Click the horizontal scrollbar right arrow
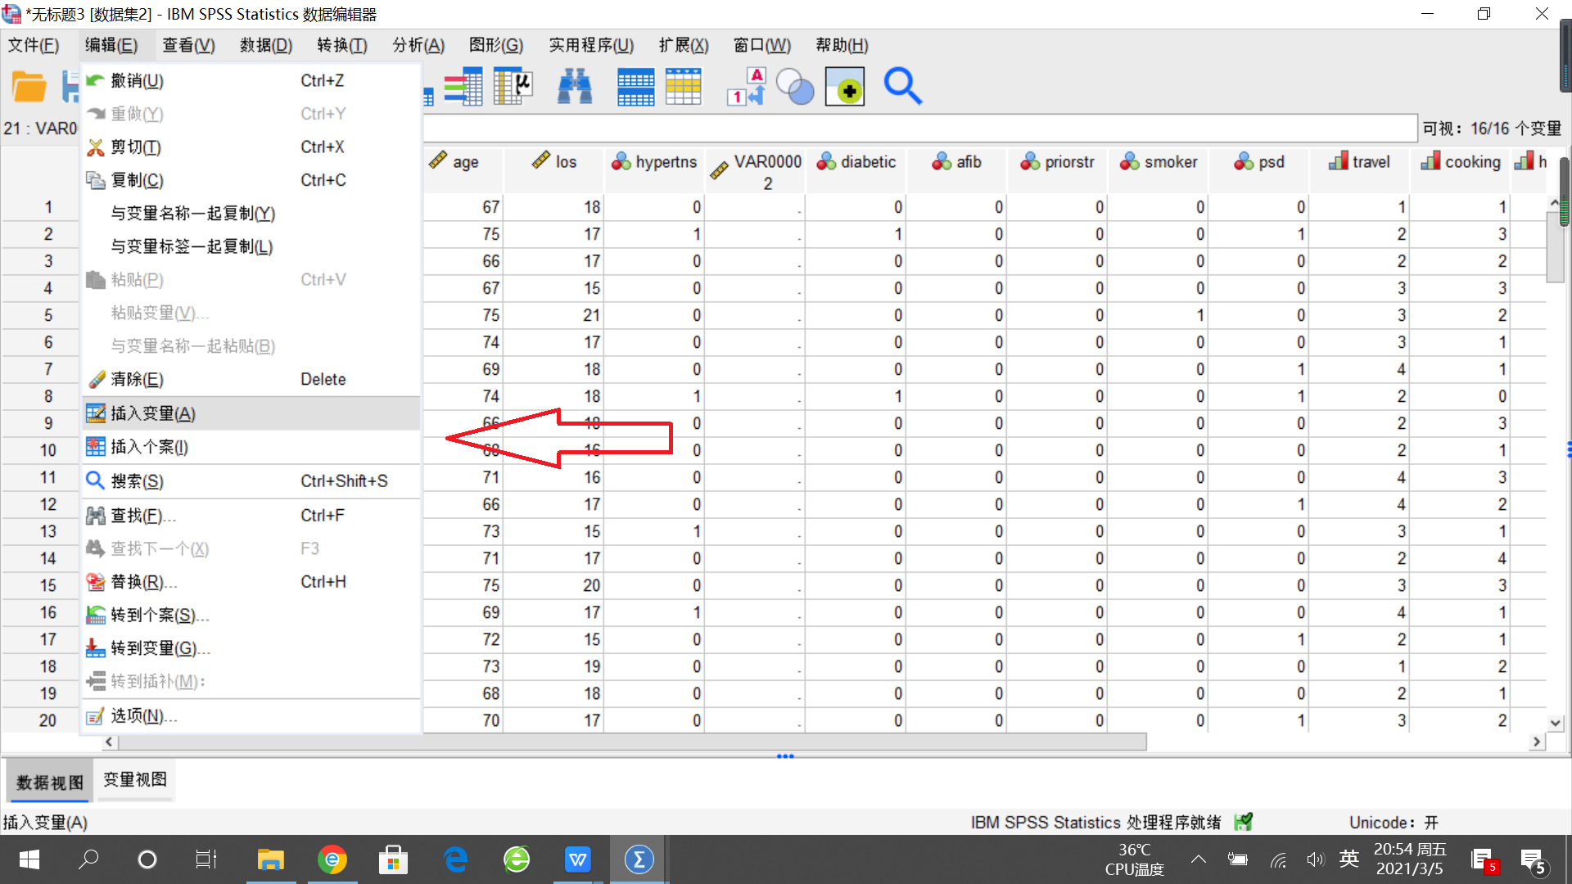Screen dimensions: 1572x884 pyautogui.click(x=1538, y=742)
